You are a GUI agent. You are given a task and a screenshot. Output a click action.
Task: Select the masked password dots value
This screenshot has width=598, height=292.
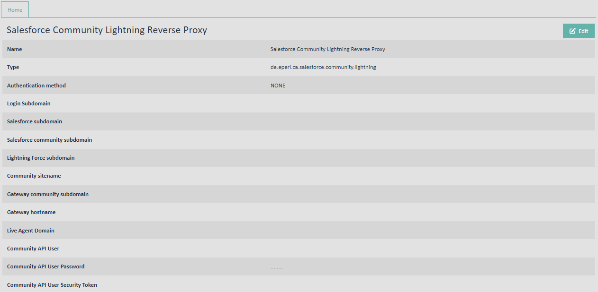point(277,267)
